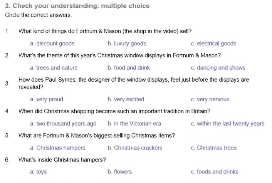Choose 'b. Christmas crackers' option
The height and width of the screenshot is (183, 272).
(135, 148)
